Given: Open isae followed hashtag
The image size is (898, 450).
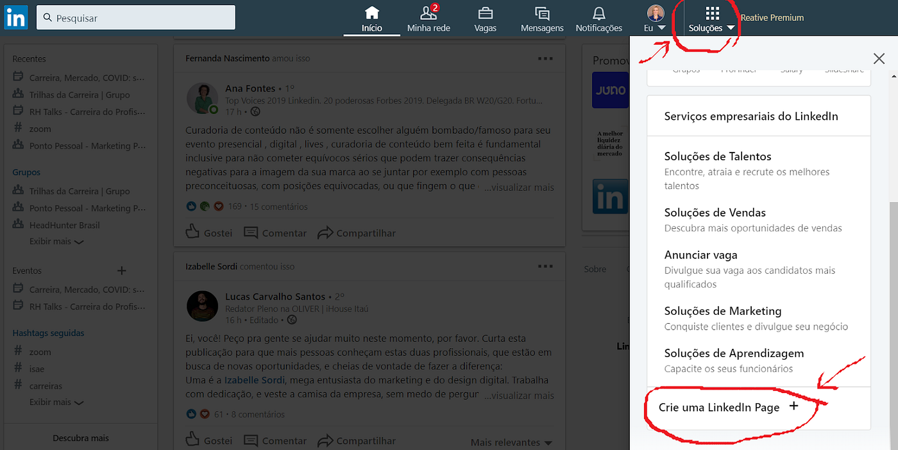Looking at the screenshot, I should click(x=37, y=369).
